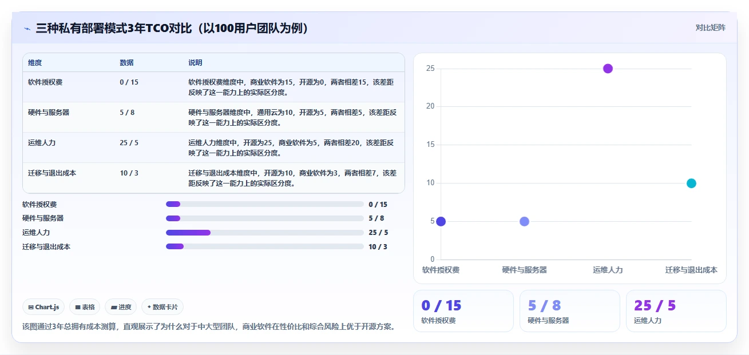Select the 进度 chip
The height and width of the screenshot is (355, 749).
121,307
